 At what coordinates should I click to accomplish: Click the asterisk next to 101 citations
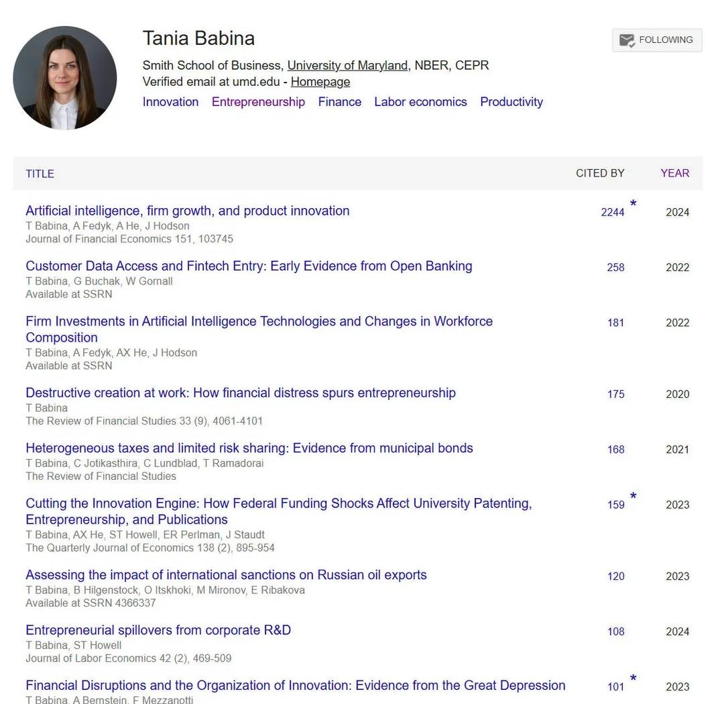[x=633, y=678]
